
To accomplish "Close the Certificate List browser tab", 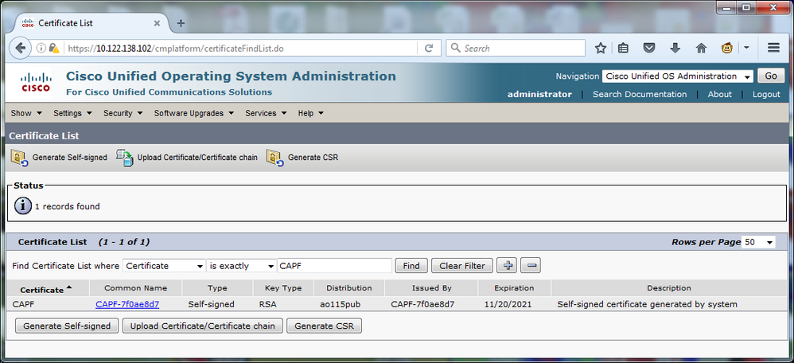I will (157, 23).
